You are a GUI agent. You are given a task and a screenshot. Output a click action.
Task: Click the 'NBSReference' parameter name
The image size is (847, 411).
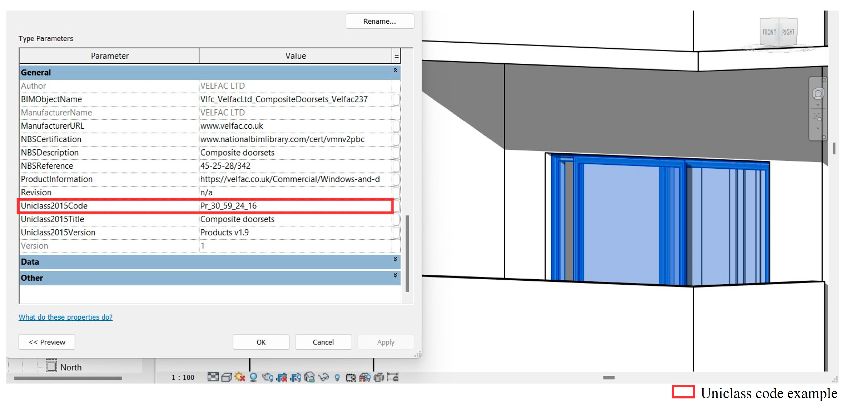tap(47, 166)
